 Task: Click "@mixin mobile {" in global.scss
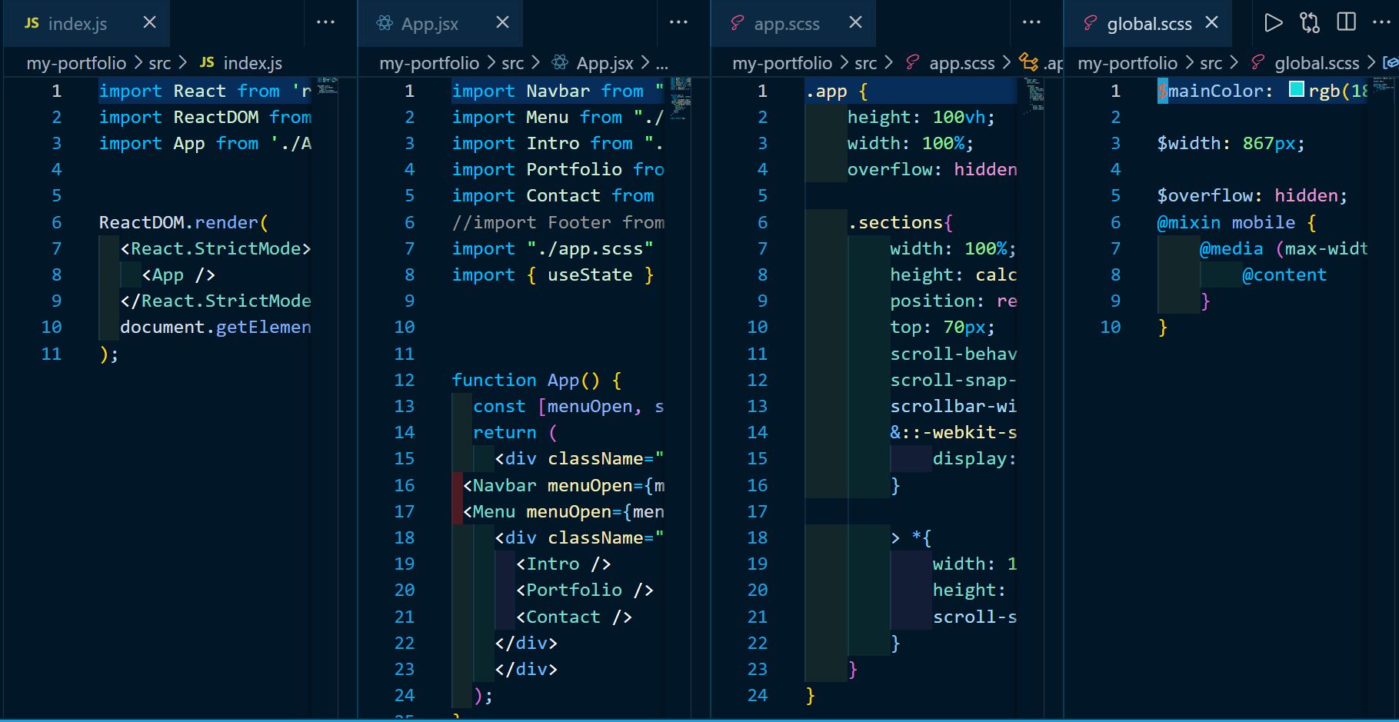[x=1237, y=222]
